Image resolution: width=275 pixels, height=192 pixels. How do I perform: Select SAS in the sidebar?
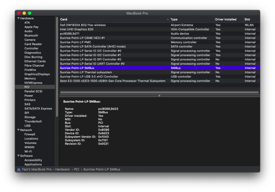[27, 104]
